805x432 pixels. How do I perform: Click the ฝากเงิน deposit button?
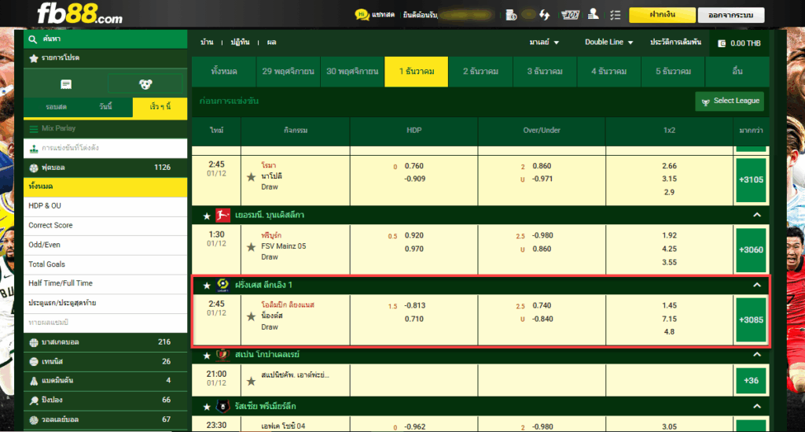662,15
